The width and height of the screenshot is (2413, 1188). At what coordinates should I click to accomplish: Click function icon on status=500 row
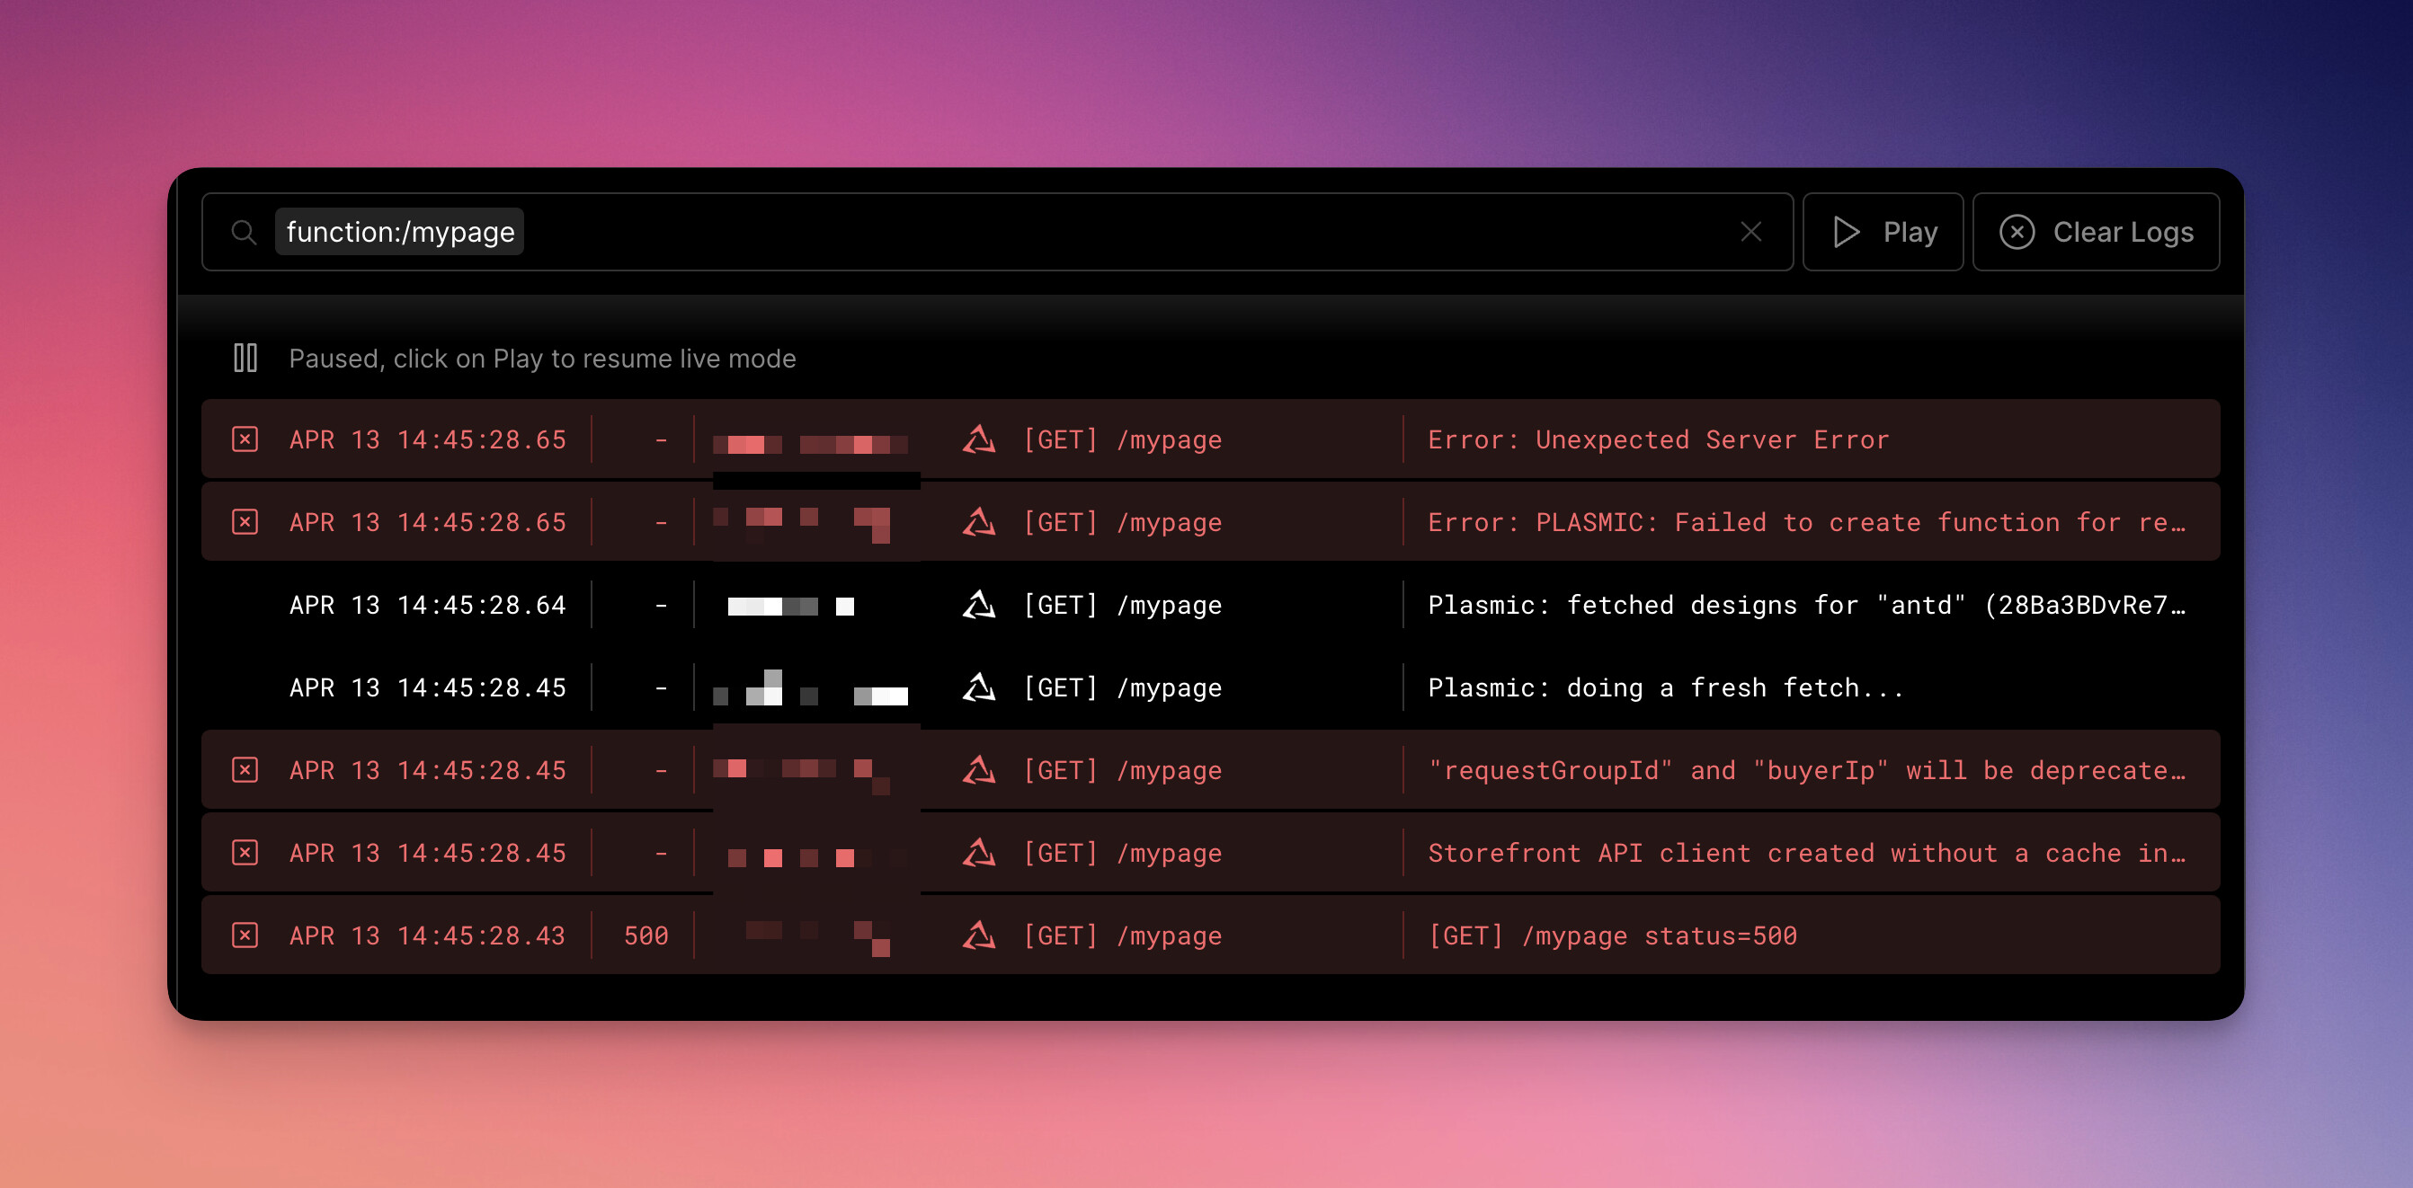tap(978, 935)
